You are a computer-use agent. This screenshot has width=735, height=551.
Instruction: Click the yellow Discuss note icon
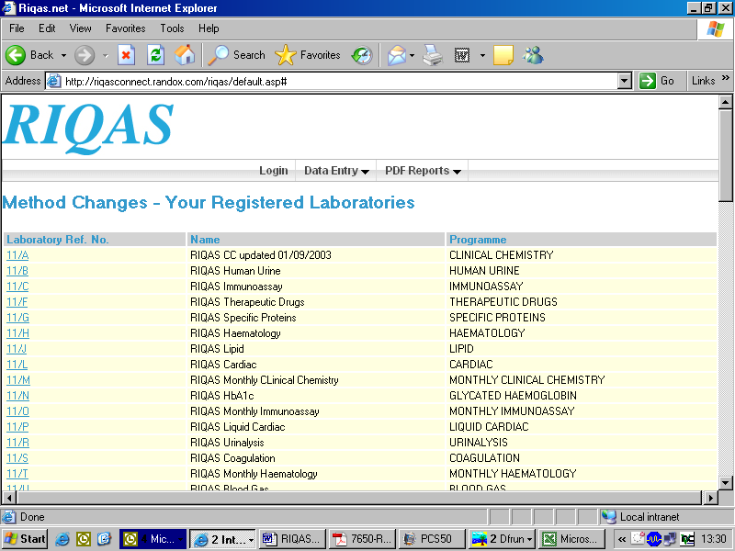click(503, 55)
